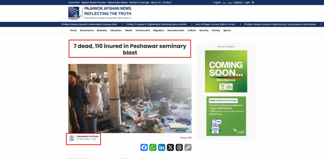Go to the Sports section

pos(227,30)
